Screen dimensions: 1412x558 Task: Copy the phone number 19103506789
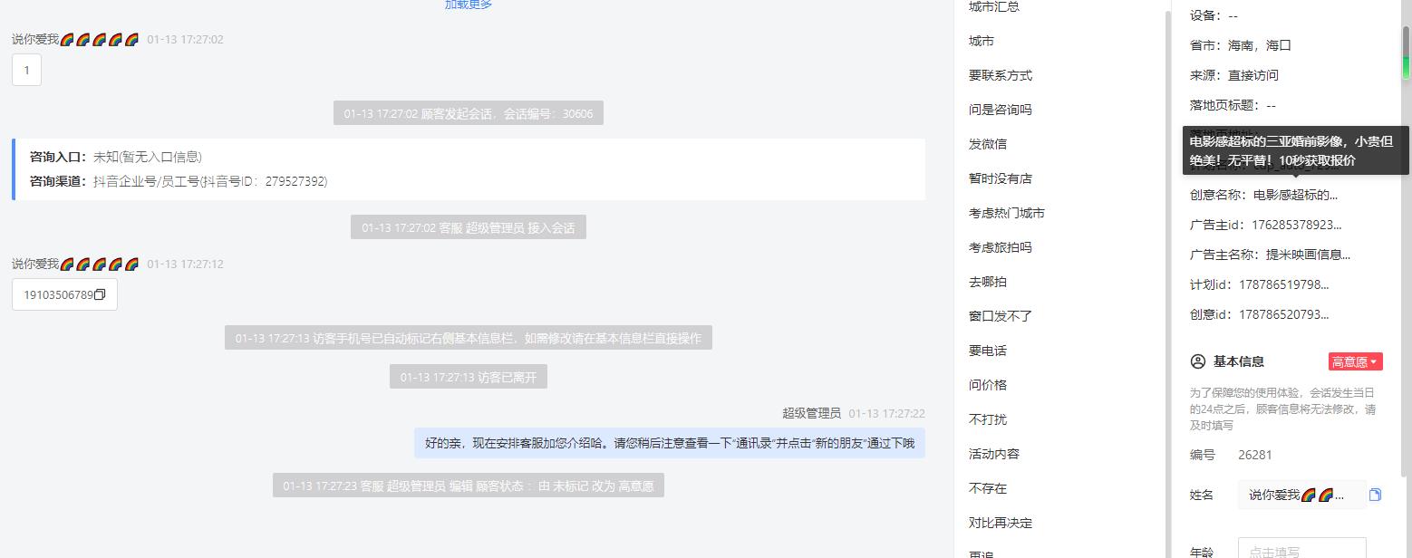point(100,294)
